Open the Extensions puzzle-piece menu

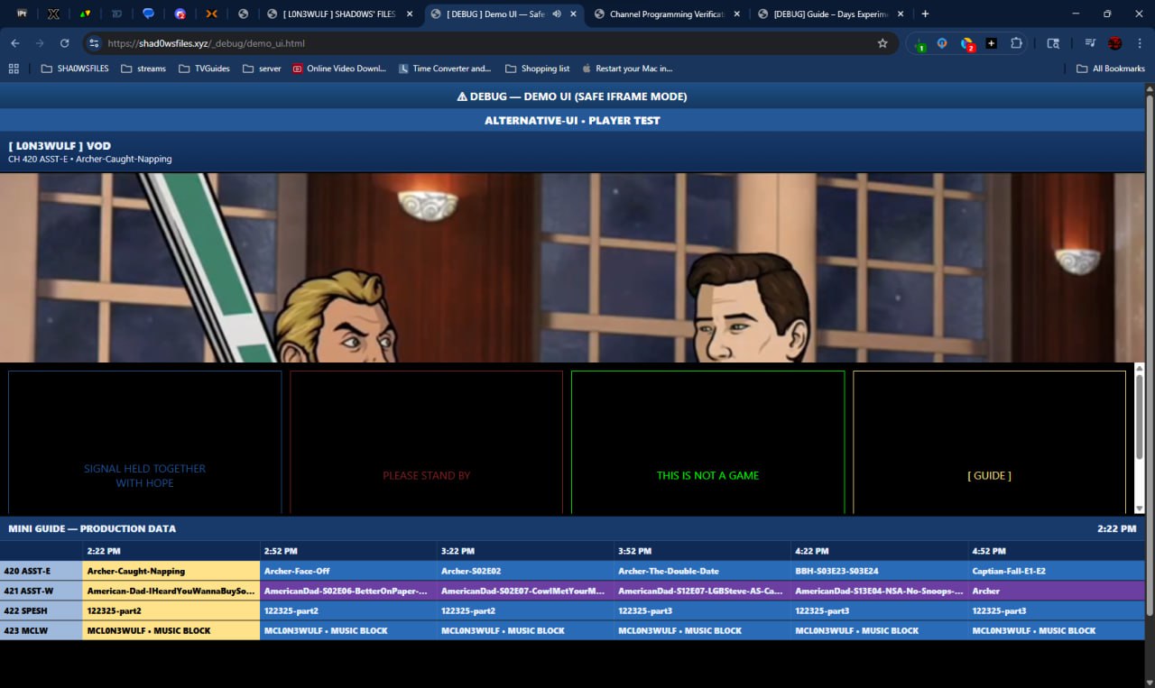pyautogui.click(x=1016, y=43)
